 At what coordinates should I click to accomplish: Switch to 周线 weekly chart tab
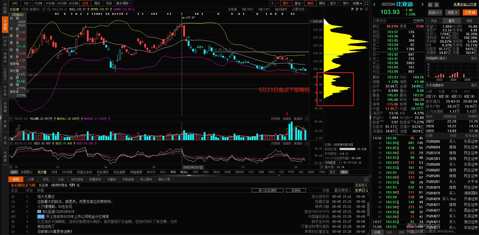[x=97, y=3]
